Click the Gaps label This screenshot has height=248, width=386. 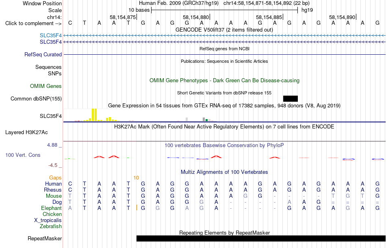click(x=55, y=177)
